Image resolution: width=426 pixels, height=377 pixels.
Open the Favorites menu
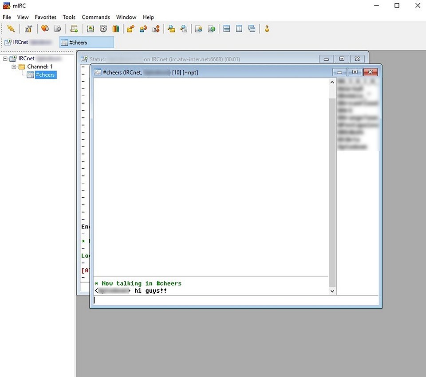45,17
